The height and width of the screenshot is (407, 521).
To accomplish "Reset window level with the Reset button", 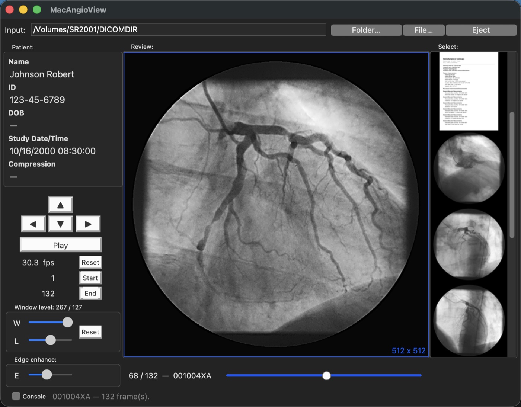I will pos(90,332).
